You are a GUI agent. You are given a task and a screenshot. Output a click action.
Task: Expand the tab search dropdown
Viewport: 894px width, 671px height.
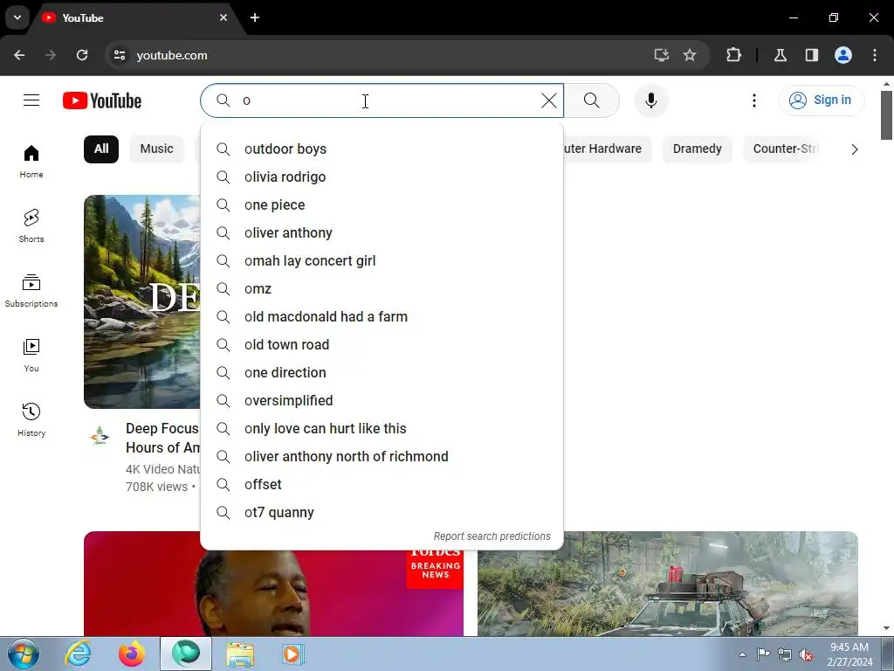17,17
